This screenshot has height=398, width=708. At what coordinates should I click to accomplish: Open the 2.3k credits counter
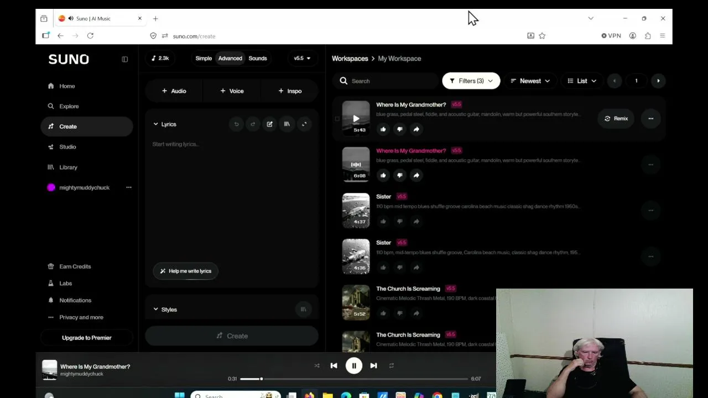pos(160,58)
